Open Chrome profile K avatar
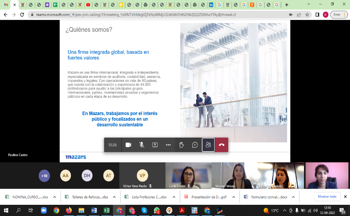This screenshot has height=216, width=350. [326, 15]
